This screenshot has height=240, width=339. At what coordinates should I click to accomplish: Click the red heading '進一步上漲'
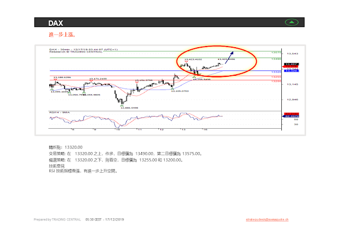pos(63,34)
